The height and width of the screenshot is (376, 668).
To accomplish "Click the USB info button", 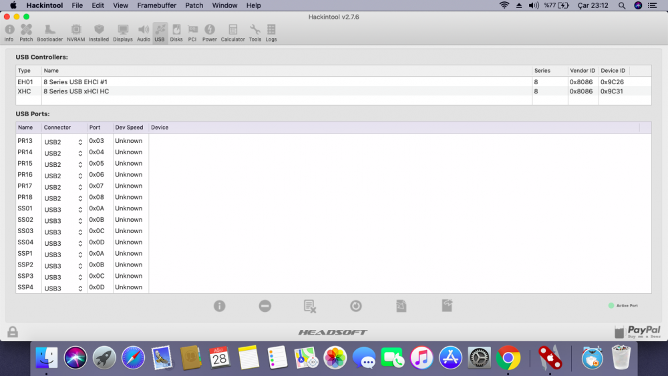I will pos(219,306).
